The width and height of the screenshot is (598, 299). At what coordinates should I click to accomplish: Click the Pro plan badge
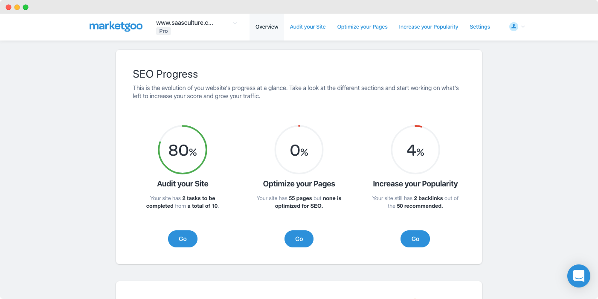click(x=163, y=31)
